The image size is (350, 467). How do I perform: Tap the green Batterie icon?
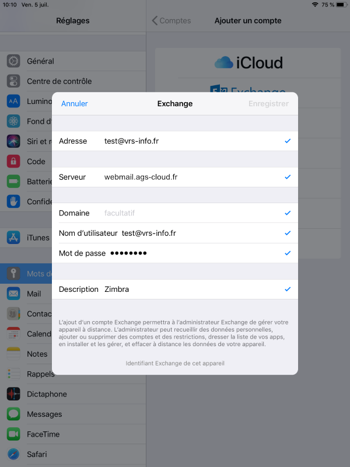tap(13, 182)
